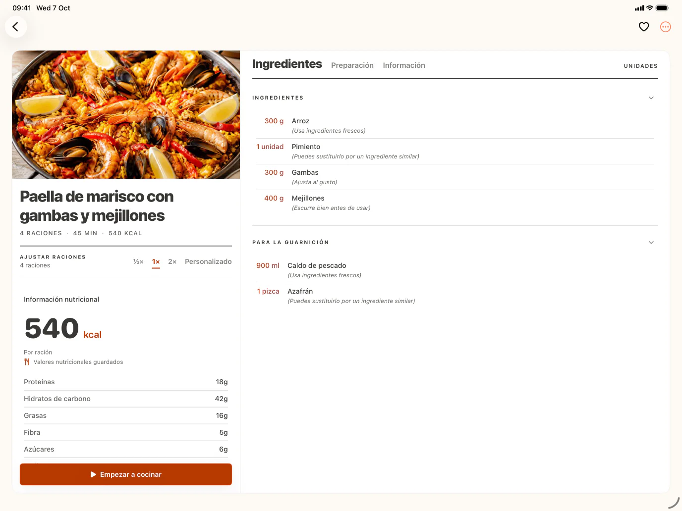
Task: Check the battery icon in the status bar
Action: coord(662,8)
